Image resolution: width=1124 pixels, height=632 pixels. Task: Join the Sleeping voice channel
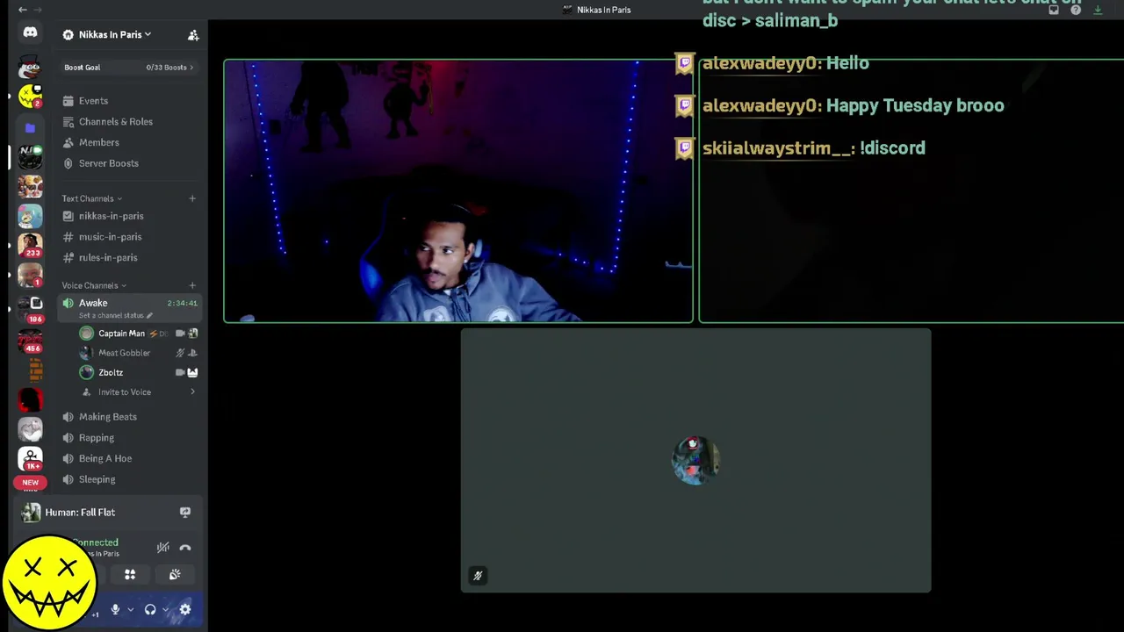point(130,480)
